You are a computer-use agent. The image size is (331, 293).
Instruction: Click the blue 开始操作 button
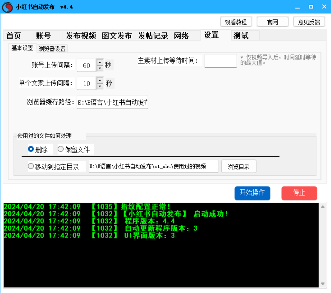tap(252, 193)
